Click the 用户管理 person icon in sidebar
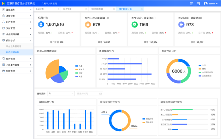Viewport: 221px width, 139px height. coord(4,22)
